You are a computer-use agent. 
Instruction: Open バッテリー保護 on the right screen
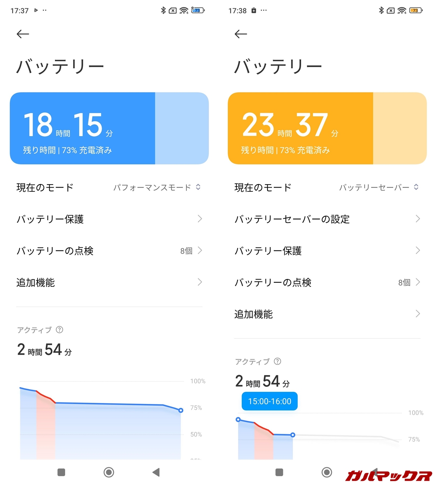327,251
